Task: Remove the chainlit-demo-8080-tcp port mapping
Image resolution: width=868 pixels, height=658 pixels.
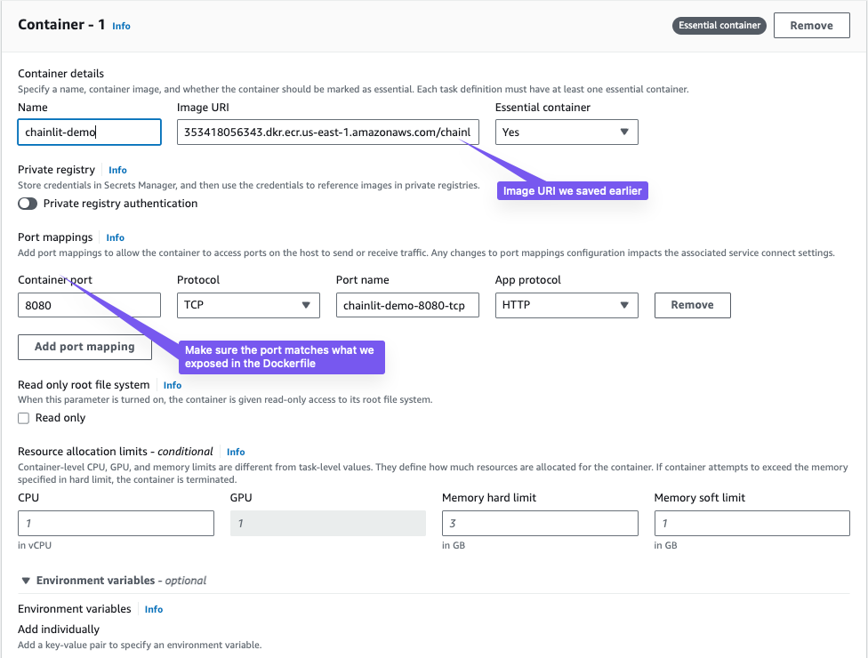Action: point(692,305)
